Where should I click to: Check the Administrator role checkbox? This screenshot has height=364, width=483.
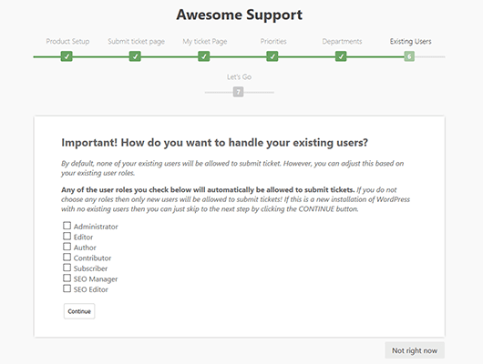click(x=67, y=226)
